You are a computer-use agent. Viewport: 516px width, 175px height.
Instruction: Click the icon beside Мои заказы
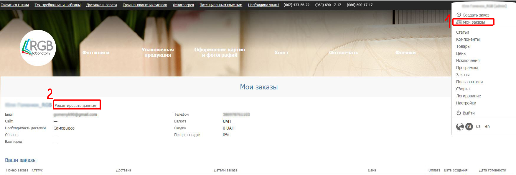pos(459,22)
